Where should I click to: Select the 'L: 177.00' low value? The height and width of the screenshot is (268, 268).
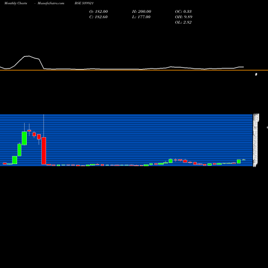click(141, 17)
